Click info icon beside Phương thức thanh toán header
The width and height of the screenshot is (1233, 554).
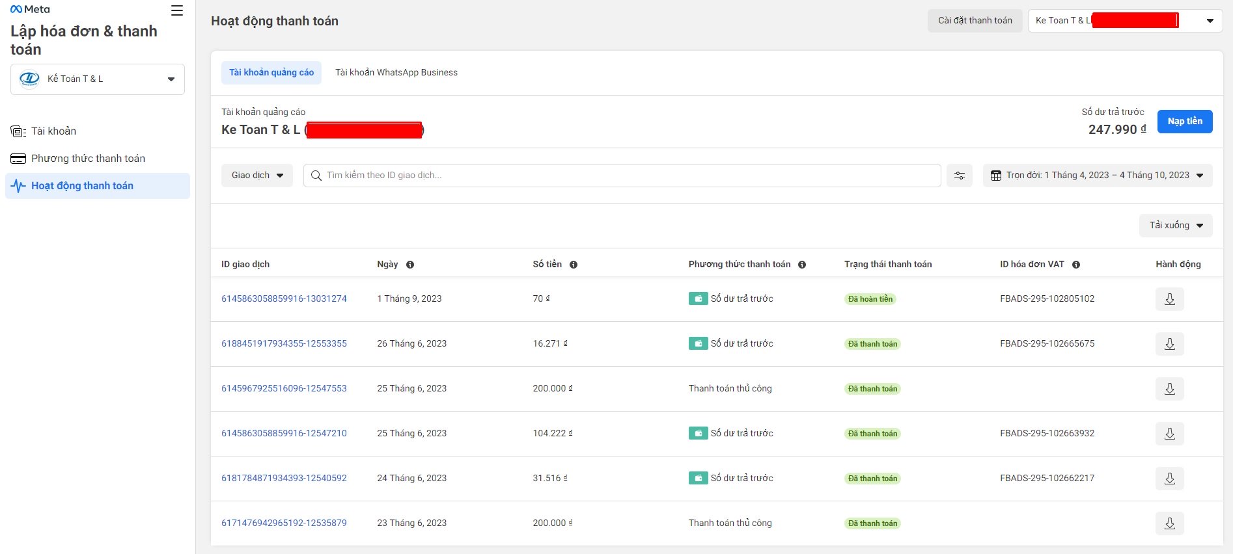802,265
